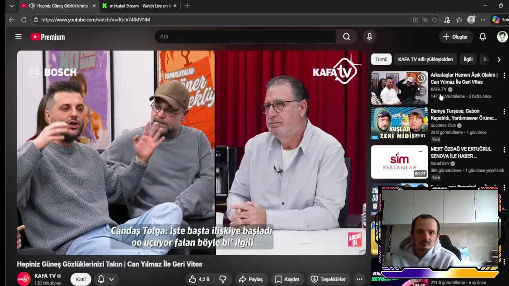Add Arkadaşlar video to queue icon
The image size is (509, 286).
coord(421,91)
